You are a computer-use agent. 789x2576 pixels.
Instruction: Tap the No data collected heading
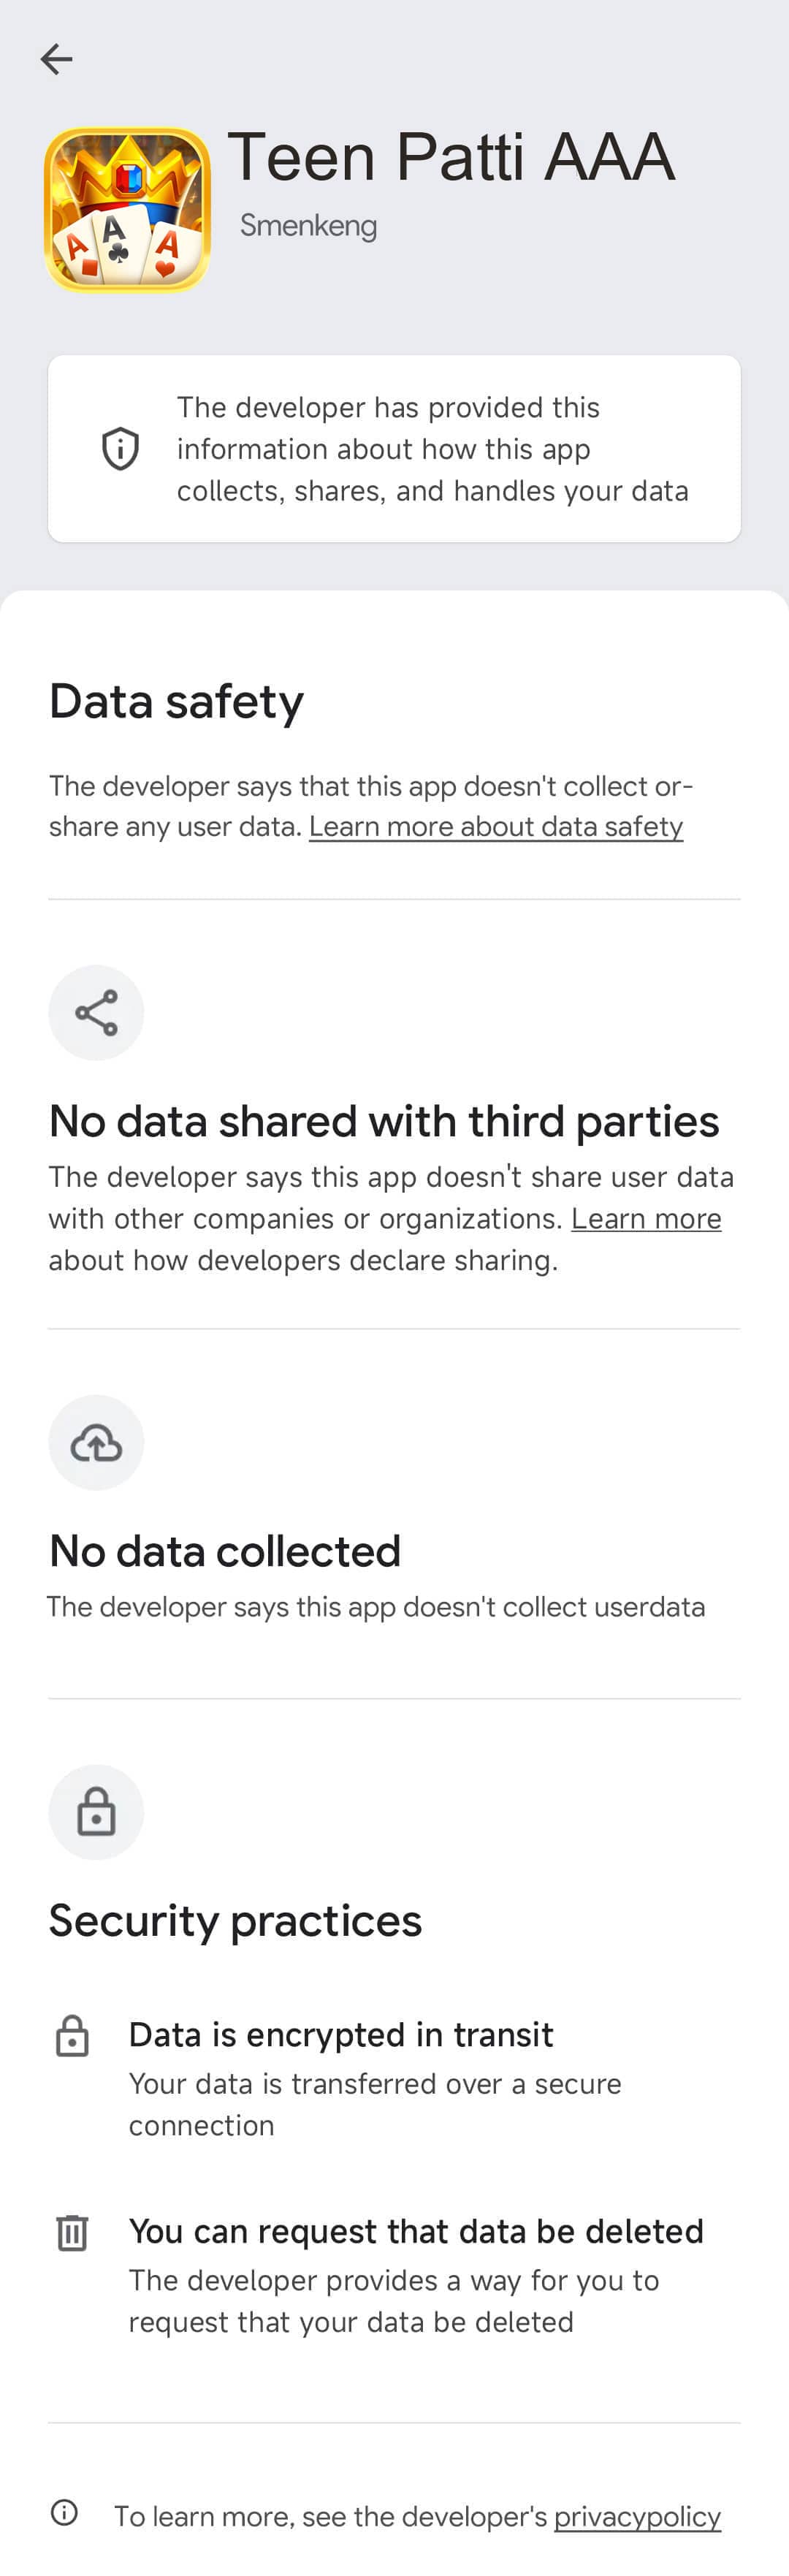coord(225,1551)
